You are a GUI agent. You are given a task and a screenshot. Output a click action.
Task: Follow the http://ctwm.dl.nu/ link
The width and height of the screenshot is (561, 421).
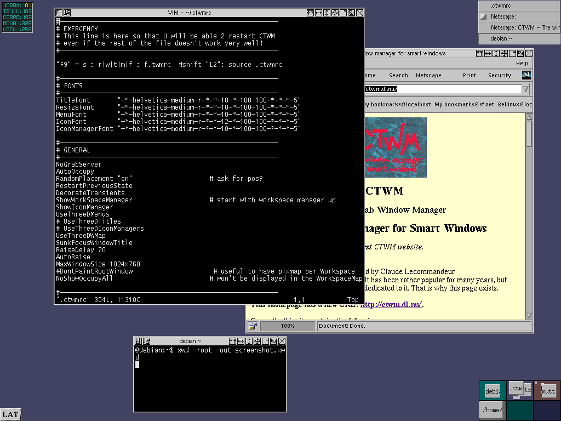[391, 304]
